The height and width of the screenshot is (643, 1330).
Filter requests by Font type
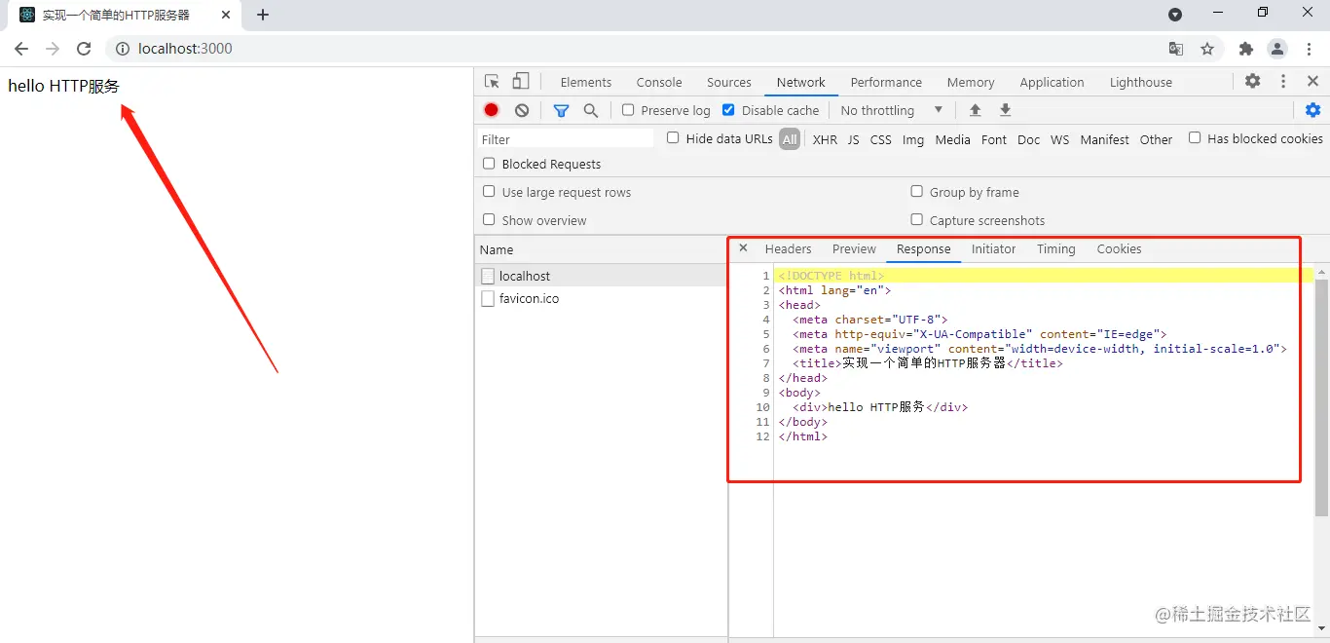(x=994, y=139)
